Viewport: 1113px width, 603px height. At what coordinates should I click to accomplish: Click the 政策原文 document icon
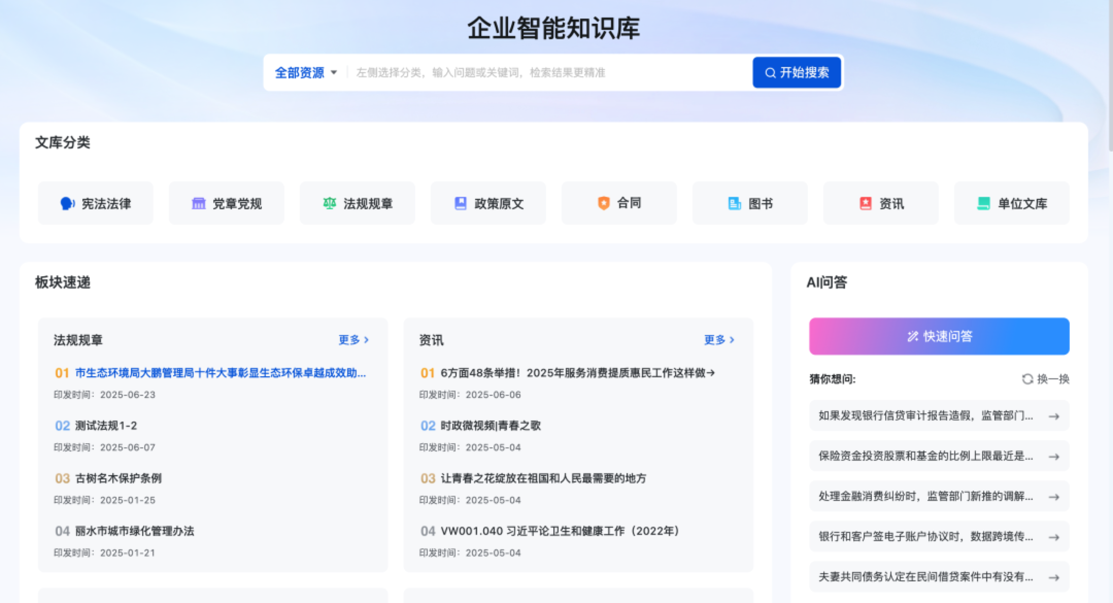tap(460, 204)
